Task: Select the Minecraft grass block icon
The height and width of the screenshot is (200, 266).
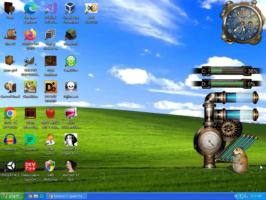Action: (71, 35)
